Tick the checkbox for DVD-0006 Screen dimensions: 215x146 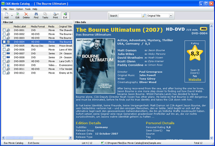click(4, 49)
